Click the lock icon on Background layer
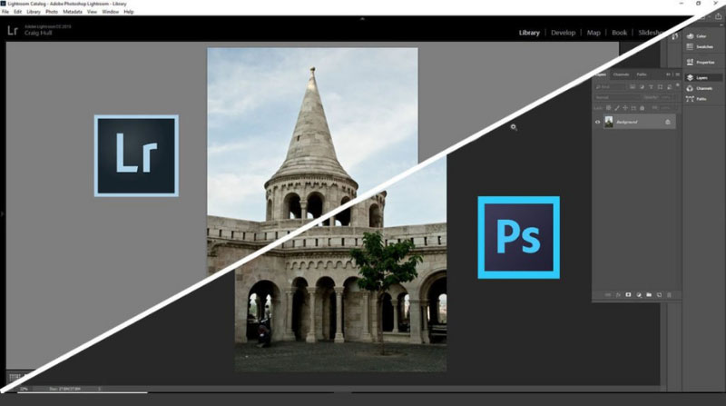Image resolution: width=726 pixels, height=406 pixels. [667, 122]
